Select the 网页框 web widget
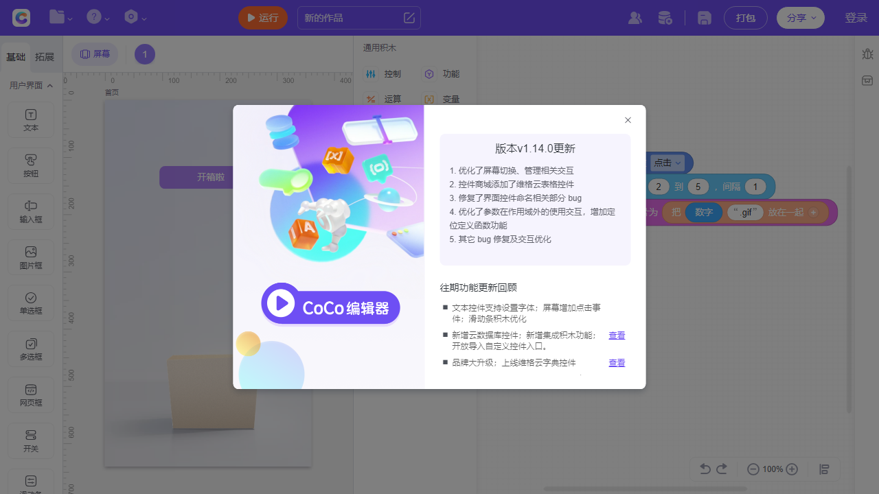Screen dimensions: 879x494 [31, 395]
